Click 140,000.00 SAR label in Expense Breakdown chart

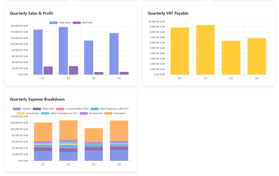coord(19,117)
